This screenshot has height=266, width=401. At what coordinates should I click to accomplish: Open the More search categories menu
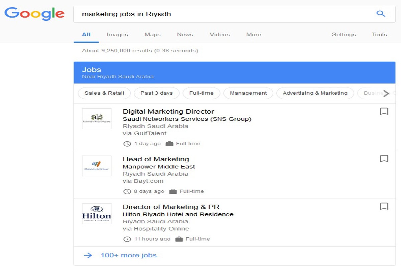[x=253, y=34]
